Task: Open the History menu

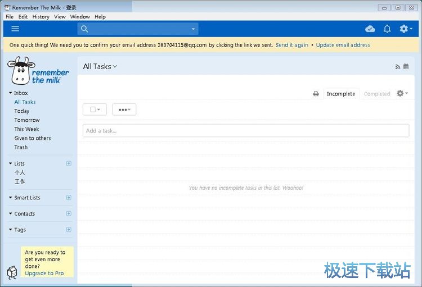Action: point(41,17)
